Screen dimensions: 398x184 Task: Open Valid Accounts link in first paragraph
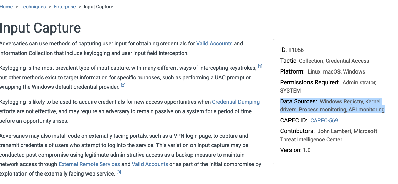tap(214, 43)
